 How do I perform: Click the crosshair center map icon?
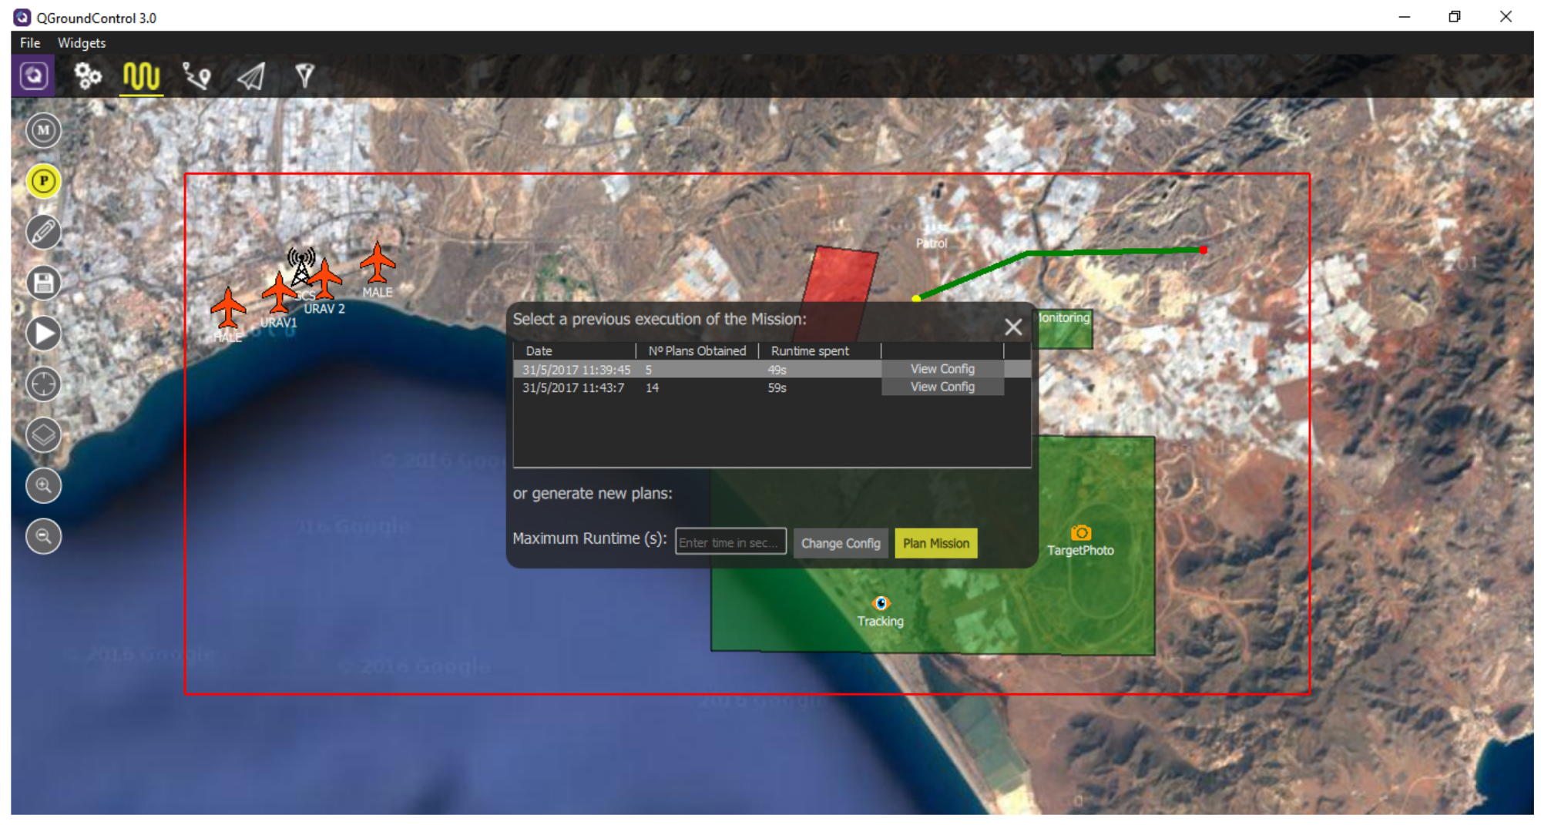point(44,384)
